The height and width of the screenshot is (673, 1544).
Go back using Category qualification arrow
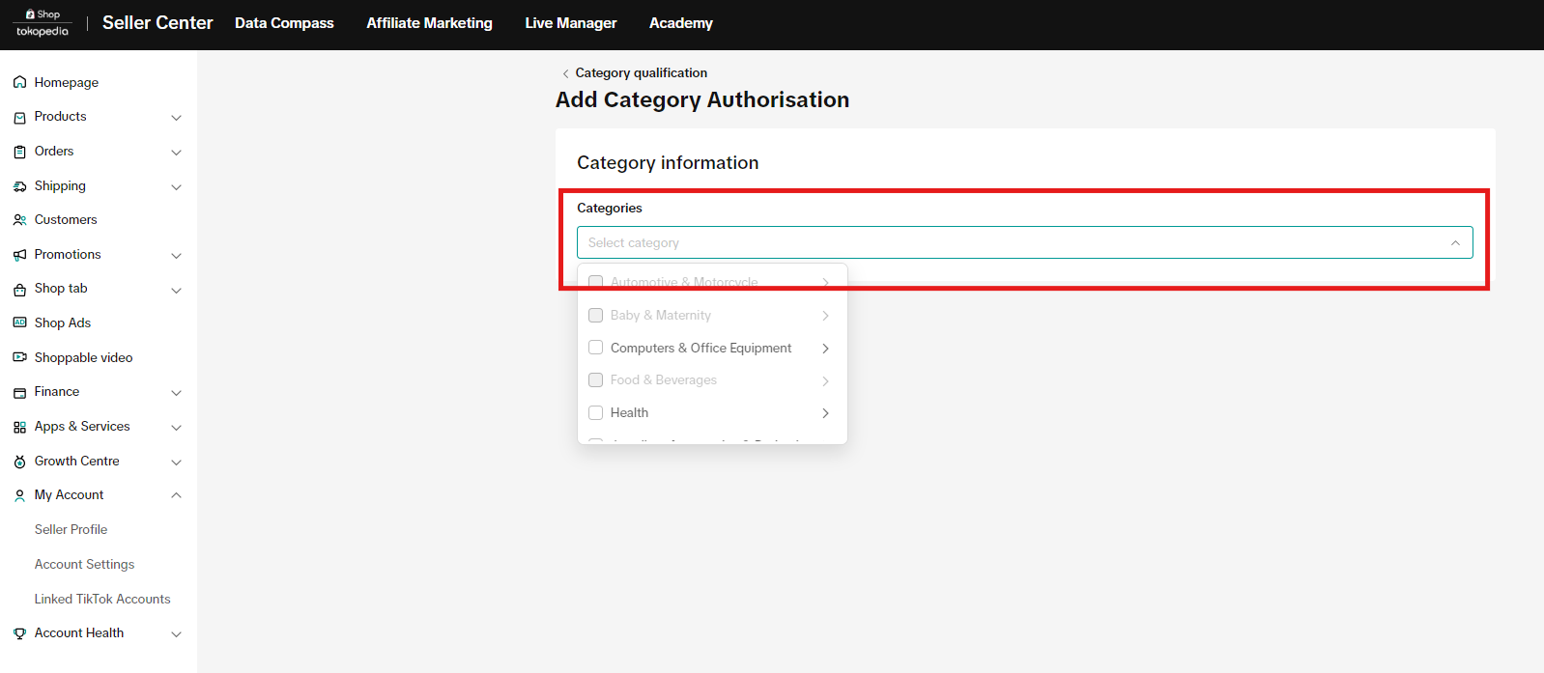pos(565,73)
